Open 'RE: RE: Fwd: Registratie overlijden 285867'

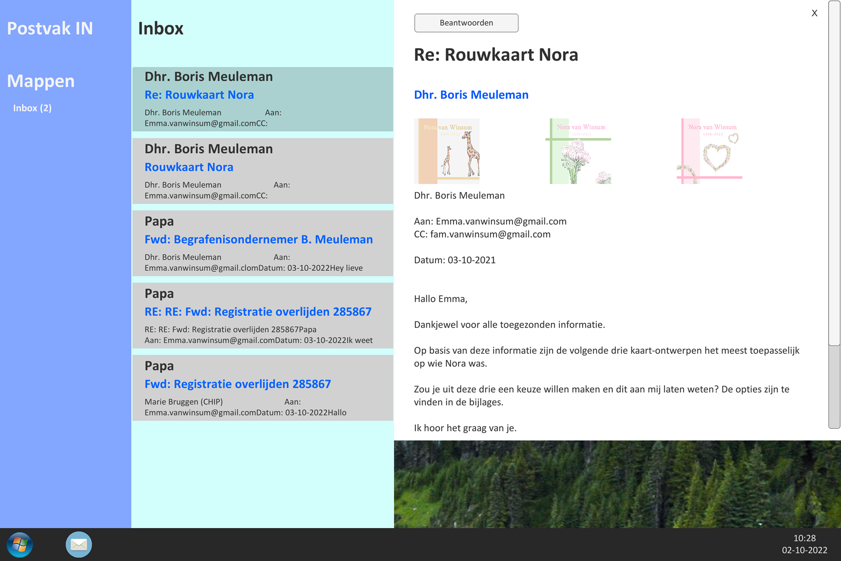pyautogui.click(x=263, y=316)
